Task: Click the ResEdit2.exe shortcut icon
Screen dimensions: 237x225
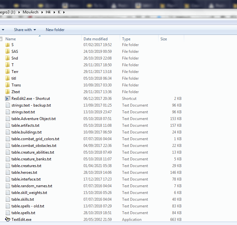Action: point(8,99)
